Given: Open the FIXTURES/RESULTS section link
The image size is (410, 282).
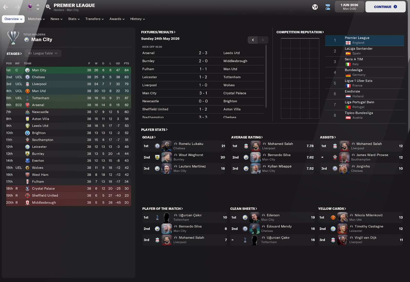Looking at the screenshot, I should click(x=158, y=32).
